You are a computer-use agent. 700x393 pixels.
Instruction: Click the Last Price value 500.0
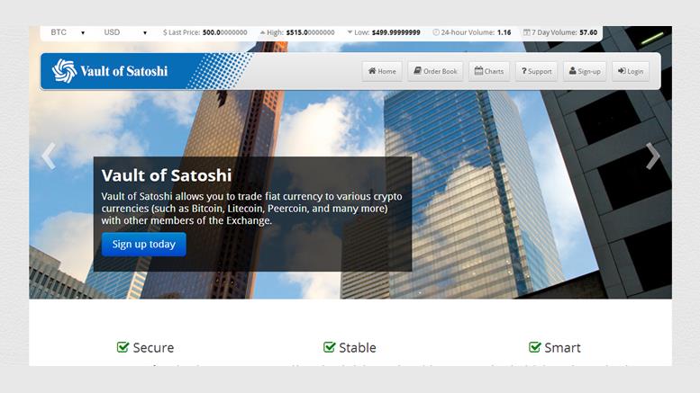tap(225, 32)
